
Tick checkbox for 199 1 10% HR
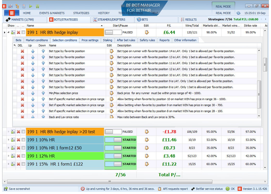[x=23, y=140]
